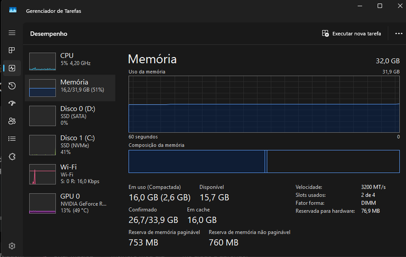
Task: Open the Services puzzle-piece icon
Action: (x=12, y=157)
